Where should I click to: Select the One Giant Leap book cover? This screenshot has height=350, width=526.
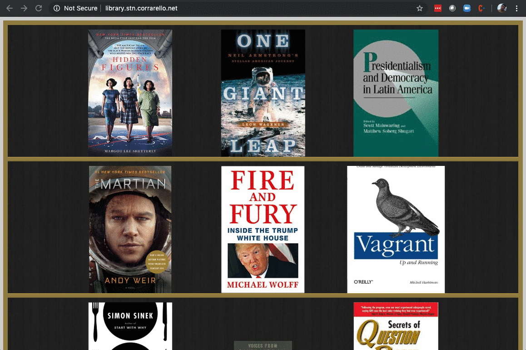coord(263,93)
